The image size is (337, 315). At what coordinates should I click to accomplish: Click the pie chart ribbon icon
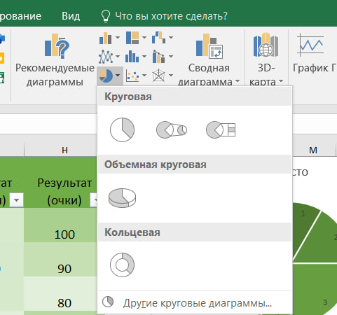[x=106, y=76]
